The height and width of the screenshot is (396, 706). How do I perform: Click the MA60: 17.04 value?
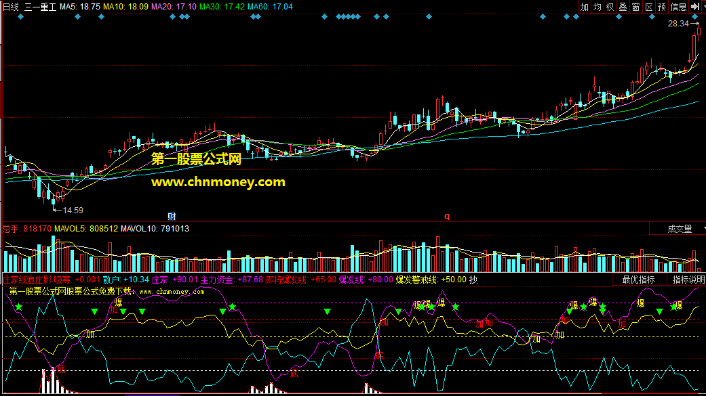(x=270, y=7)
